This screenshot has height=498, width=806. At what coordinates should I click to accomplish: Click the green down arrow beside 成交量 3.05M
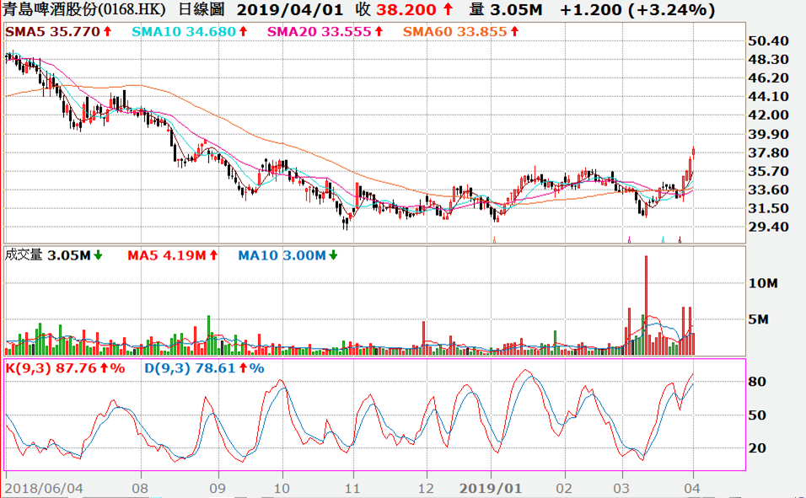click(x=98, y=255)
